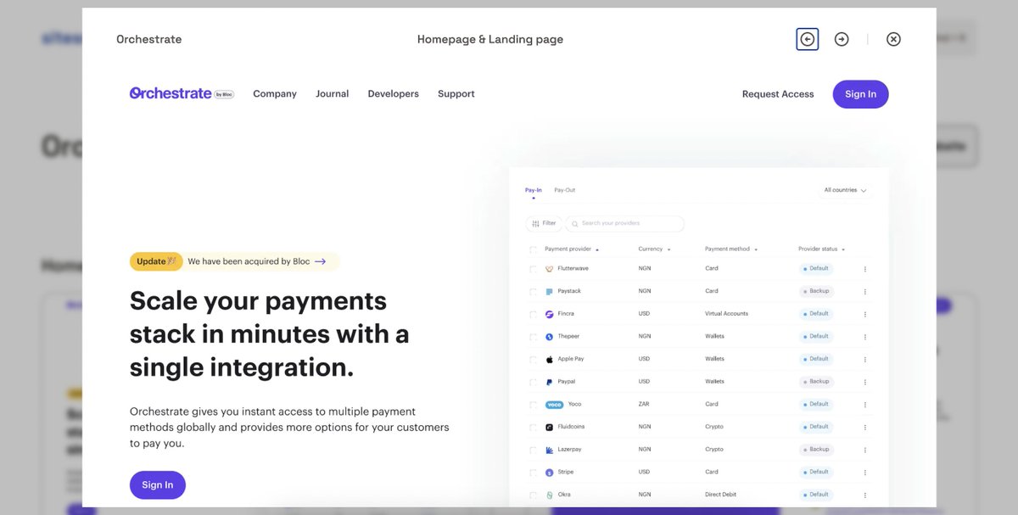
Task: Open the Lazerpay row kebab menu
Action: pos(865,450)
